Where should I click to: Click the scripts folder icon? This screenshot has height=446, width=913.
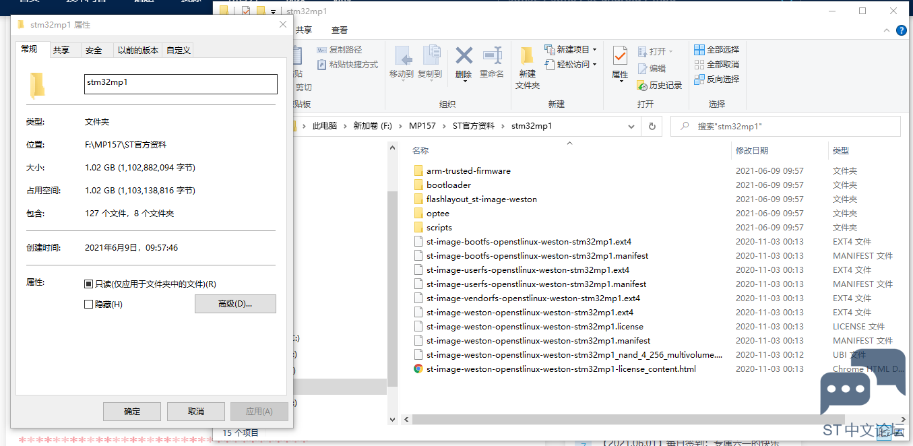[x=418, y=228]
